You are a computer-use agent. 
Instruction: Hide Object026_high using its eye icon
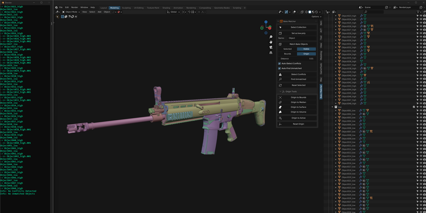point(421,26)
